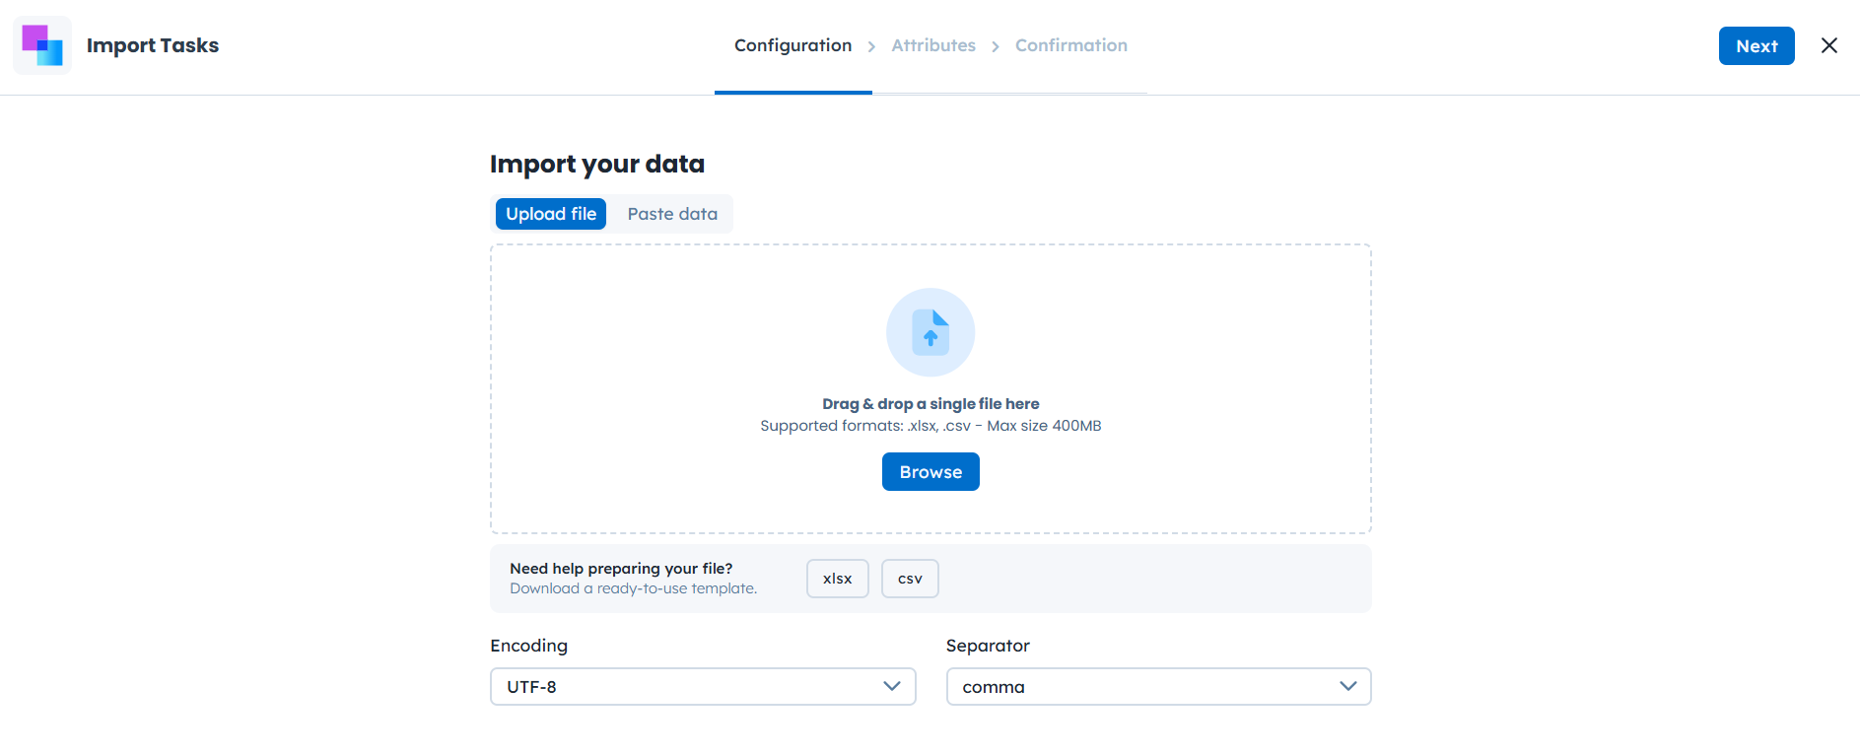Expand Separator list via chevron arrow
This screenshot has height=756, width=1860.
[1348, 686]
